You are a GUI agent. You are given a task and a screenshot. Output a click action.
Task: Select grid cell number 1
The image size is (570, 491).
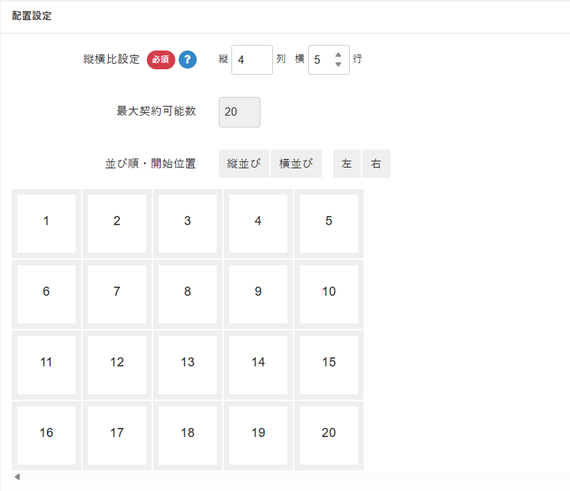(46, 224)
